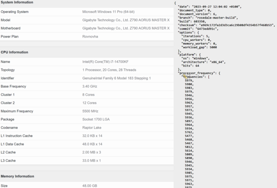The height and width of the screenshot is (188, 277).
Task: Click the CPU Information section header
Action: click(14, 52)
